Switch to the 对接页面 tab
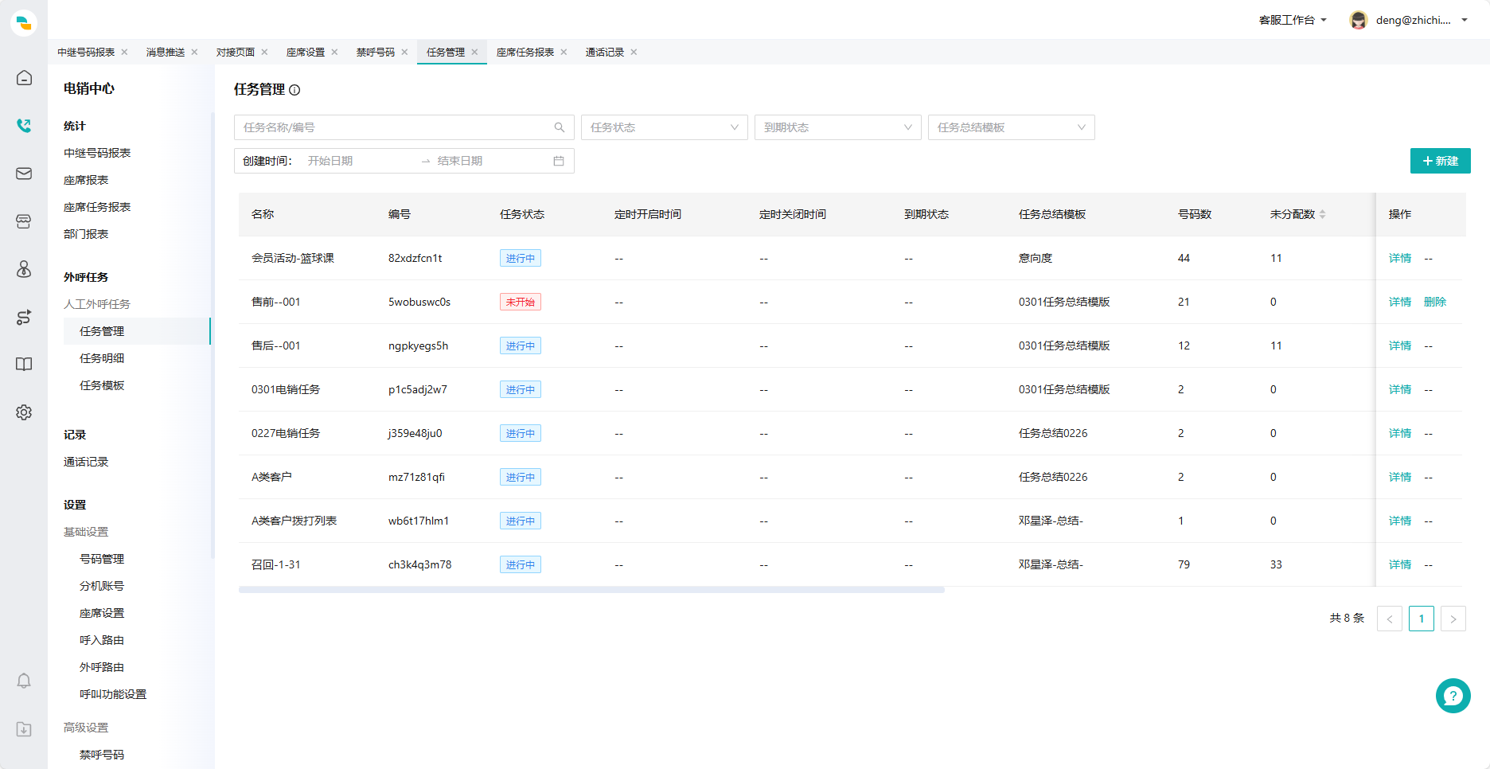The image size is (1490, 769). tap(236, 52)
